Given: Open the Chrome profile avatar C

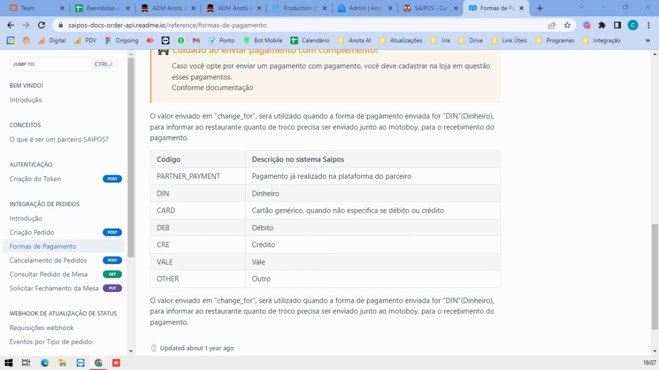Looking at the screenshot, I should tap(633, 25).
